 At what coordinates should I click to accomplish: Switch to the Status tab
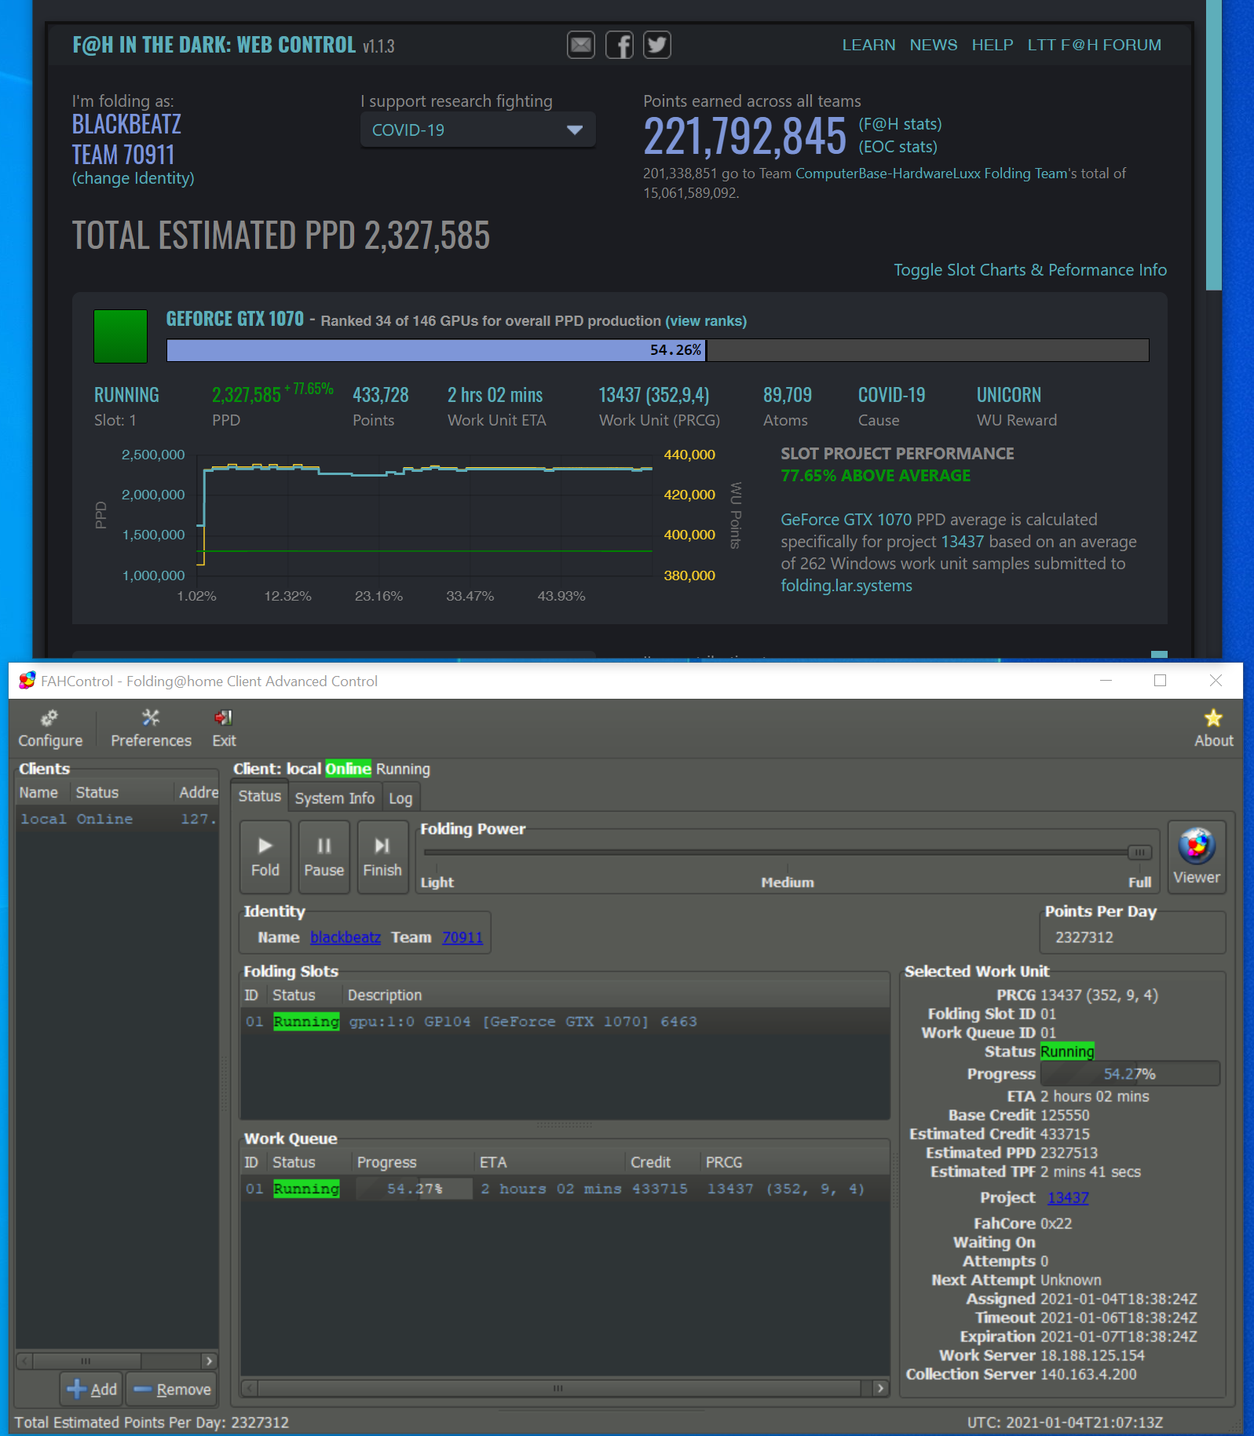click(x=259, y=796)
